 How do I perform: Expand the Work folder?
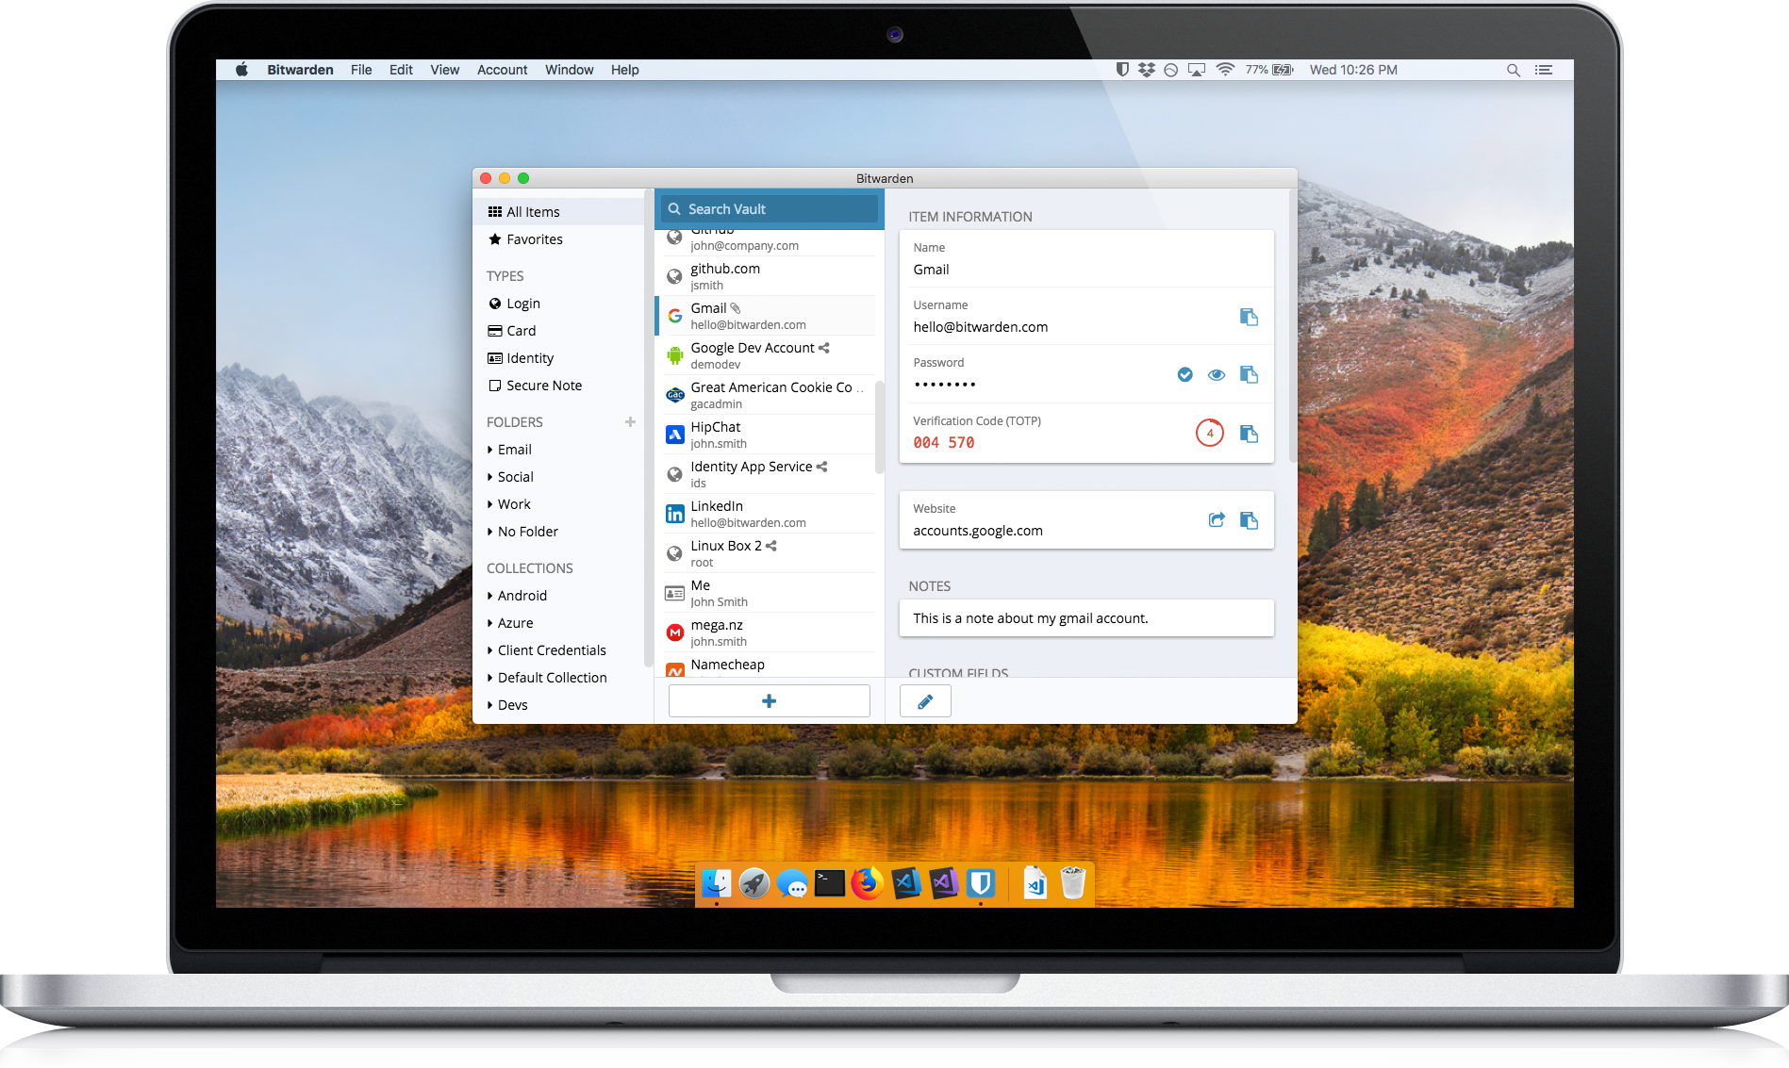[x=513, y=504]
